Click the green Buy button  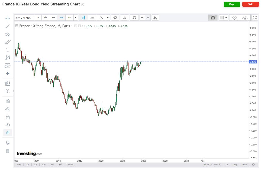coord(232,4)
